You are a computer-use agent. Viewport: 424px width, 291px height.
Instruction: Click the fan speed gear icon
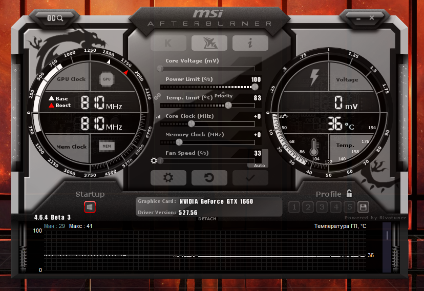[154, 161]
